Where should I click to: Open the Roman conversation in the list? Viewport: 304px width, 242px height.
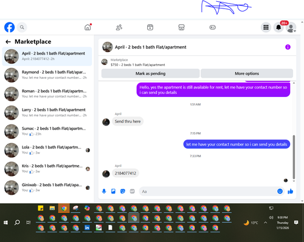47,94
